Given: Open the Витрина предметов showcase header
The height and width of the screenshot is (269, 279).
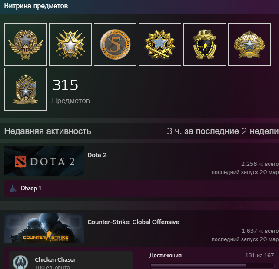Looking at the screenshot, I should [x=36, y=6].
